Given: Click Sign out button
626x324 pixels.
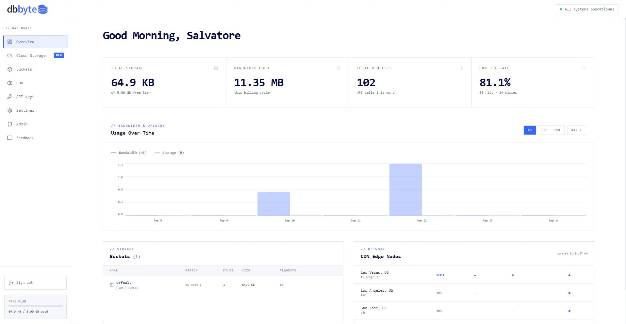Looking at the screenshot, I should pyautogui.click(x=35, y=283).
